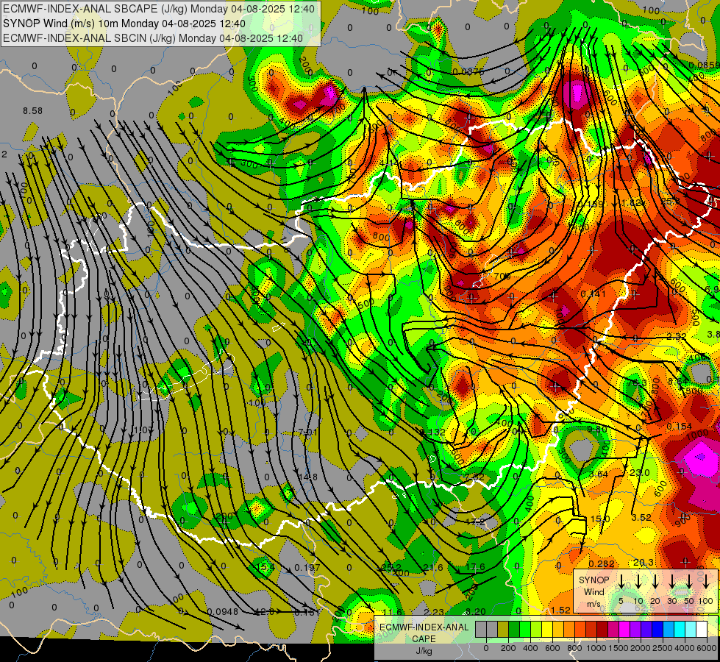
Task: Click the 5 m/s wind arrow in legend
Action: pyautogui.click(x=621, y=582)
